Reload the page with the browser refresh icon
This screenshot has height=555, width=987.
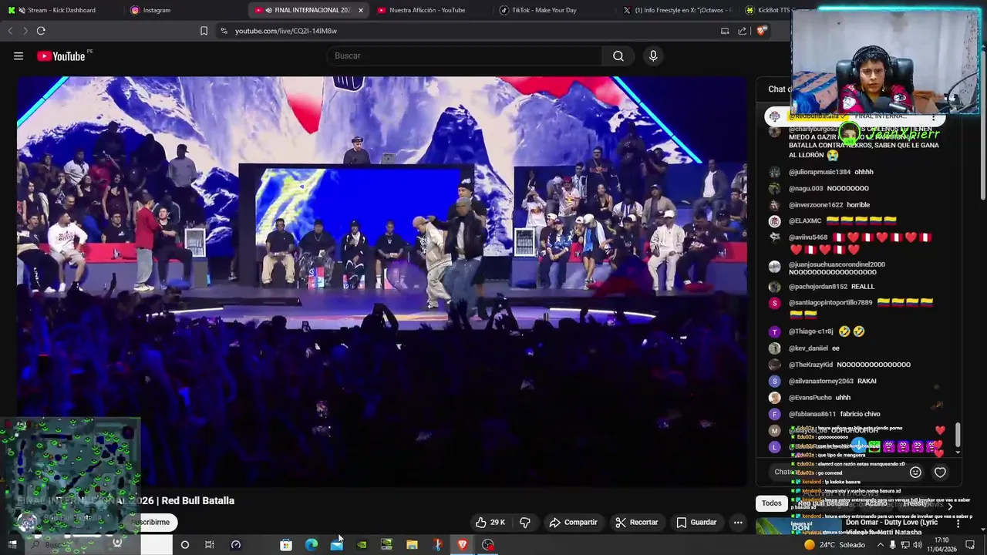tap(41, 31)
